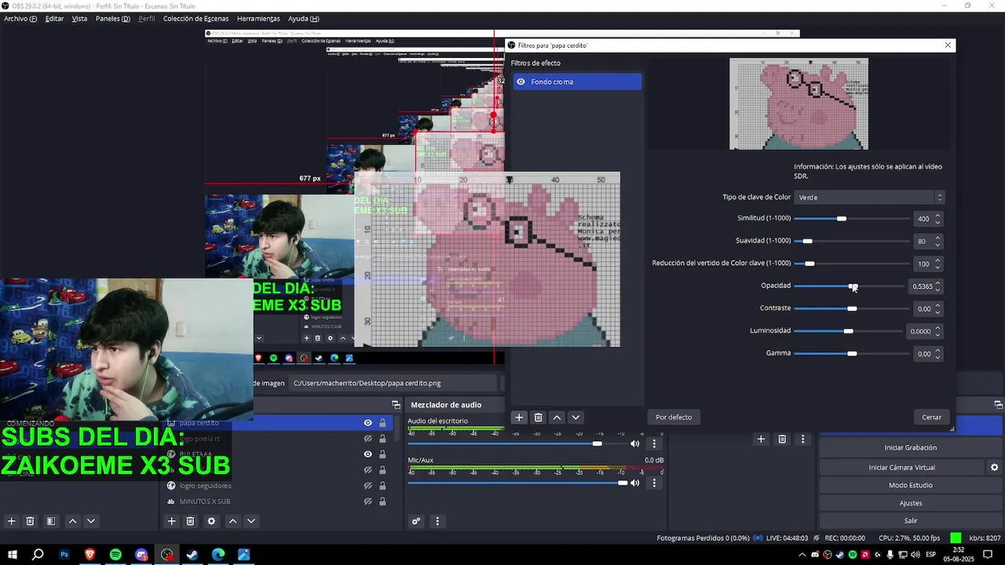Move scene up arrow in Scenes panel
This screenshot has width=1005, height=565.
(72, 521)
